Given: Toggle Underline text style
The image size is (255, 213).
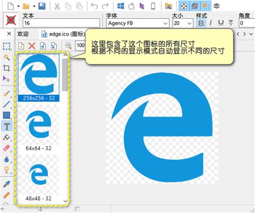Looking at the screenshot, I should 221,23.
